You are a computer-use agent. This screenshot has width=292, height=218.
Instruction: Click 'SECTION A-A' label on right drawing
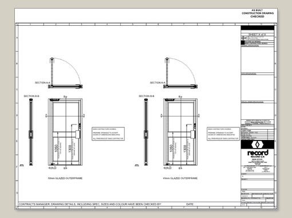coord(157,83)
